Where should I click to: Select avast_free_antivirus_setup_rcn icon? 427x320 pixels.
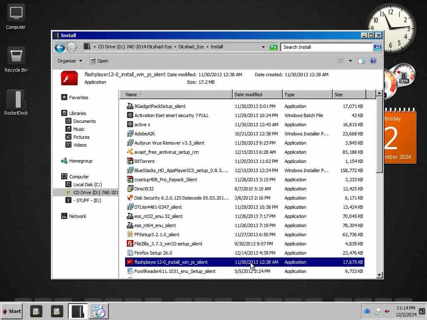(130, 152)
